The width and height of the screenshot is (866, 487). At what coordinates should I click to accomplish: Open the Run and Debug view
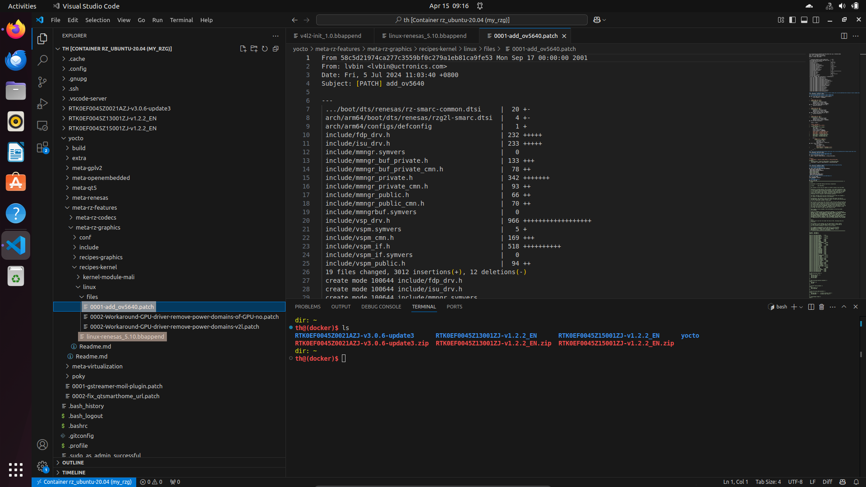(x=42, y=103)
